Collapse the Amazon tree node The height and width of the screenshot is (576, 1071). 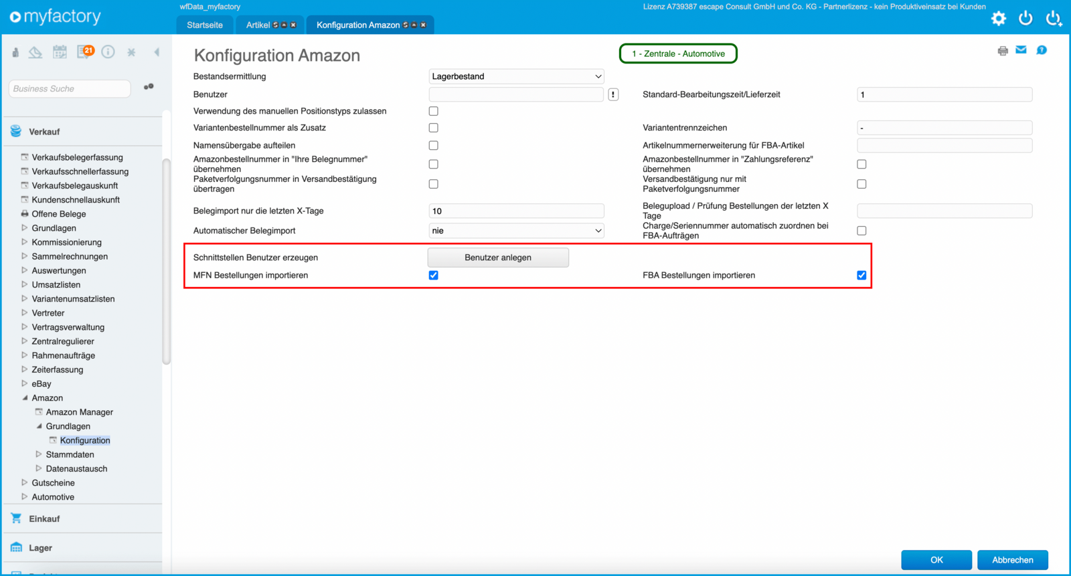(x=25, y=398)
